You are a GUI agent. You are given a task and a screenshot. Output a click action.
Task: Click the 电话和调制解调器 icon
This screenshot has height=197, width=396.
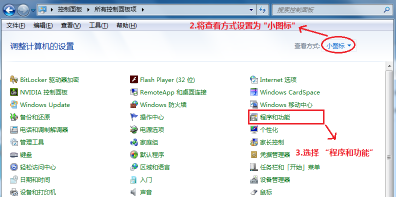click(14, 129)
